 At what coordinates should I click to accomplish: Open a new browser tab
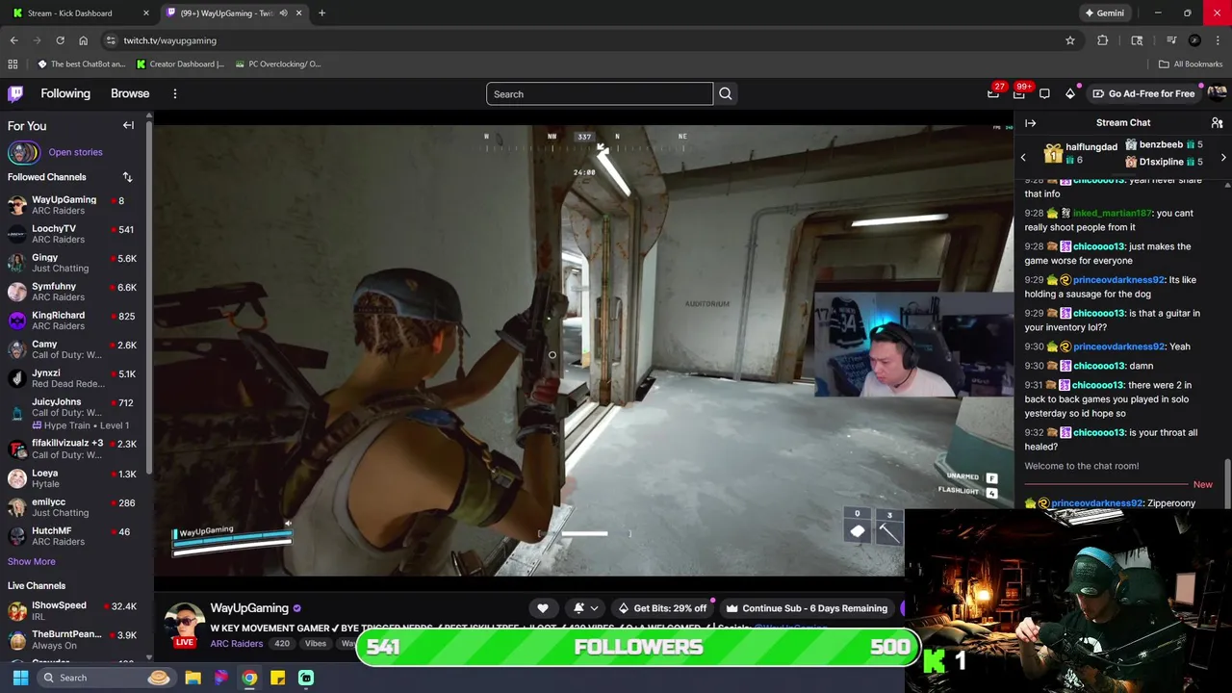pyautogui.click(x=321, y=13)
